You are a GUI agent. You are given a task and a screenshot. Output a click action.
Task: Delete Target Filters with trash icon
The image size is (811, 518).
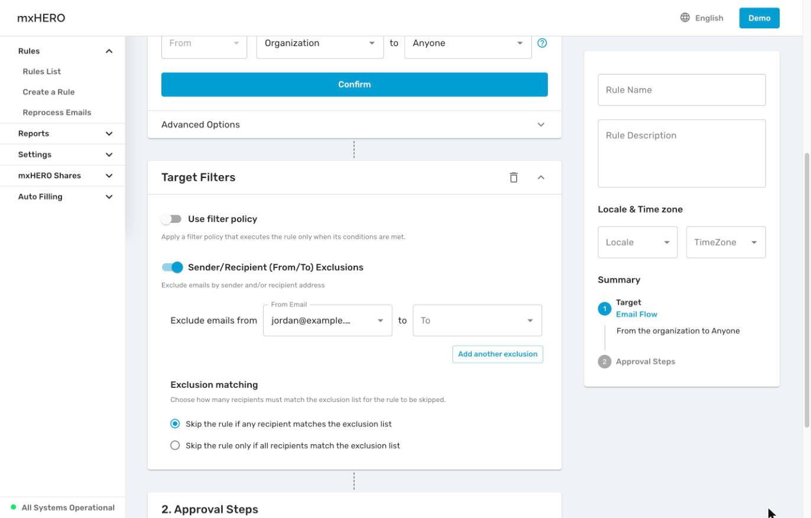[x=514, y=177]
